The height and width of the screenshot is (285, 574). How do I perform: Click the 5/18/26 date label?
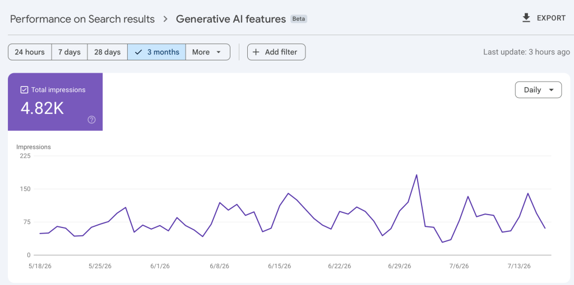[40, 266]
